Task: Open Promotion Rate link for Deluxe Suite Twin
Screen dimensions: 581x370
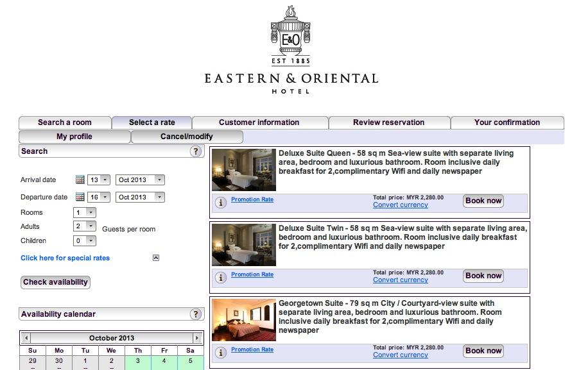Action: (252, 274)
